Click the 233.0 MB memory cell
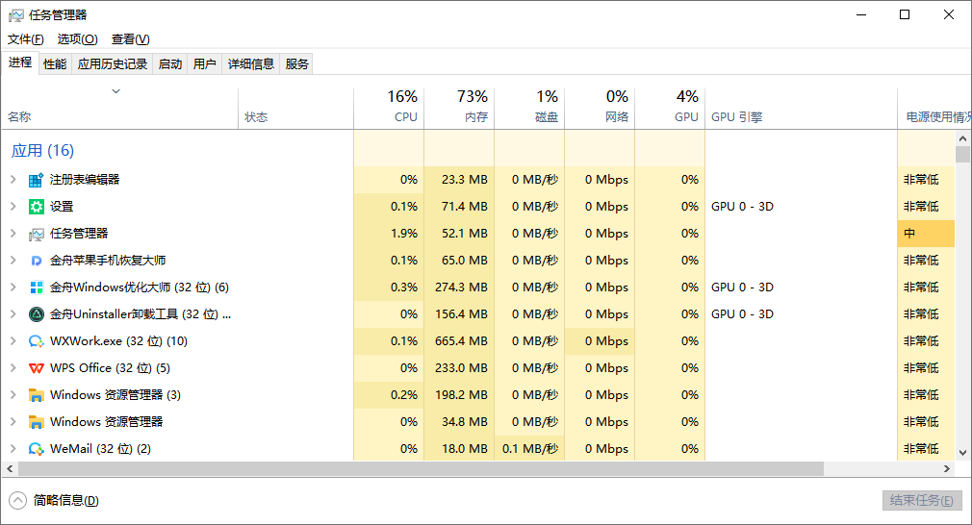 459,367
